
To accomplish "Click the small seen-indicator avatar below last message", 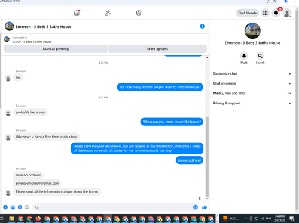I will [200, 199].
